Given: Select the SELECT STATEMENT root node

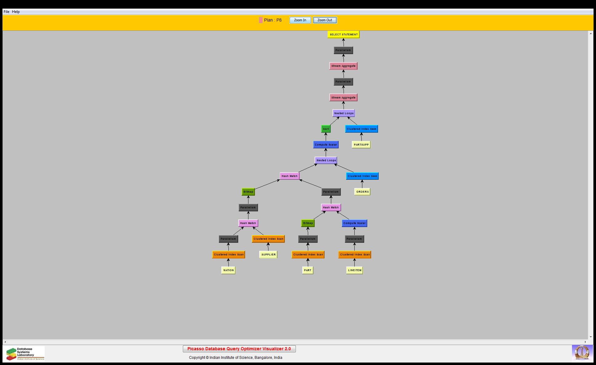Looking at the screenshot, I should (x=343, y=34).
